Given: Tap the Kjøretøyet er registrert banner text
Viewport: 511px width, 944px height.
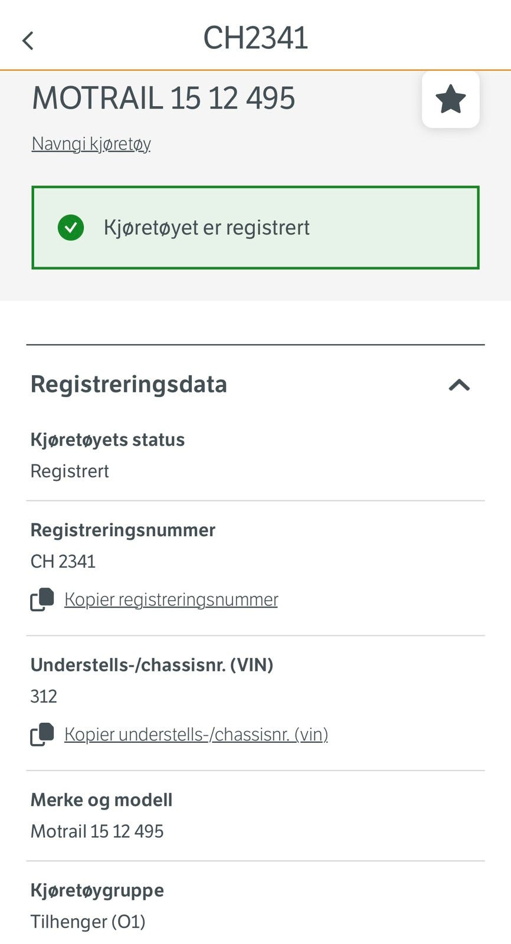Looking at the screenshot, I should (x=207, y=228).
